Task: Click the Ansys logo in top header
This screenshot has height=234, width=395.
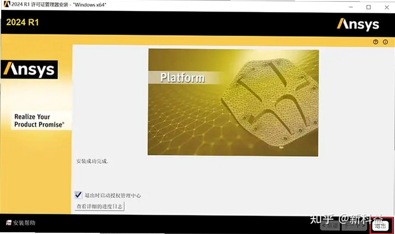Action: tap(358, 24)
